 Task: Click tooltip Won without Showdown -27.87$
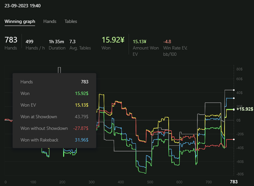point(81,128)
